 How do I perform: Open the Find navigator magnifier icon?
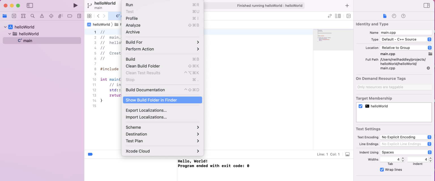[33, 16]
